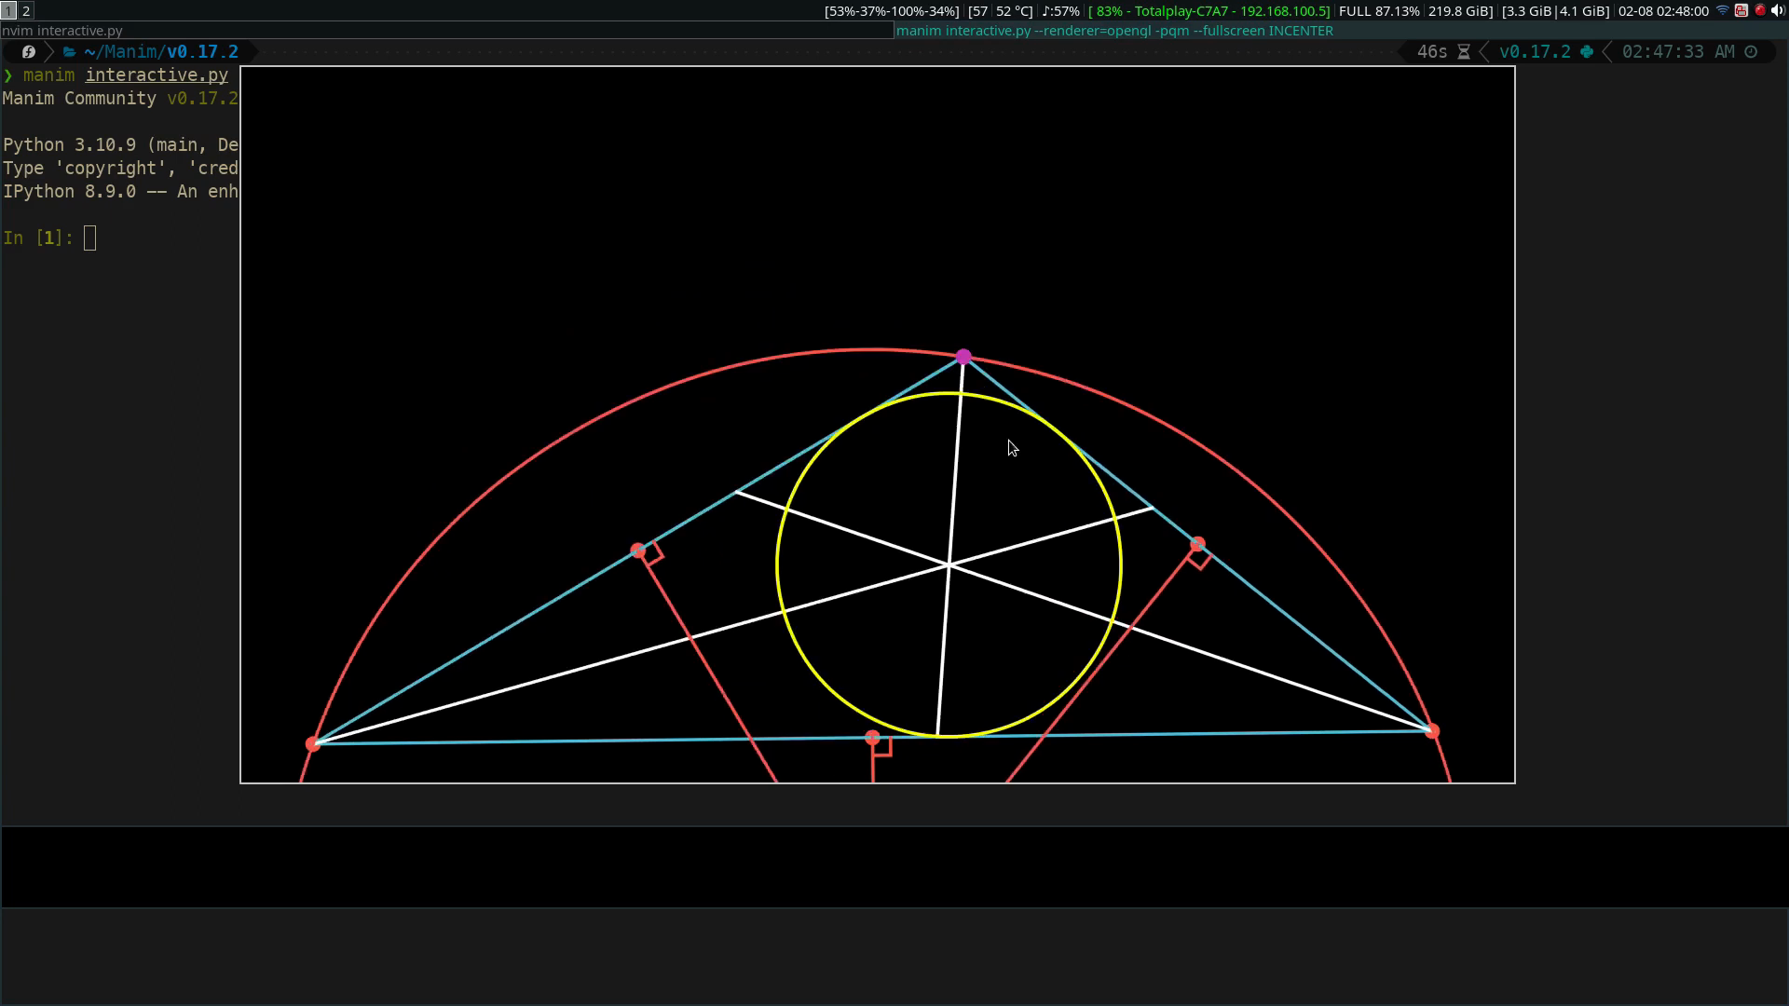Select the magenta vertex dot of the triangle
Image resolution: width=1789 pixels, height=1006 pixels.
963,356
